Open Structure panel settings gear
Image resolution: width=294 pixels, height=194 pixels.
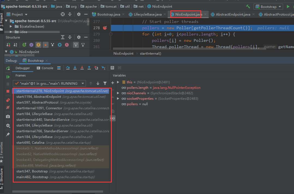pyautogui.click(x=79, y=37)
